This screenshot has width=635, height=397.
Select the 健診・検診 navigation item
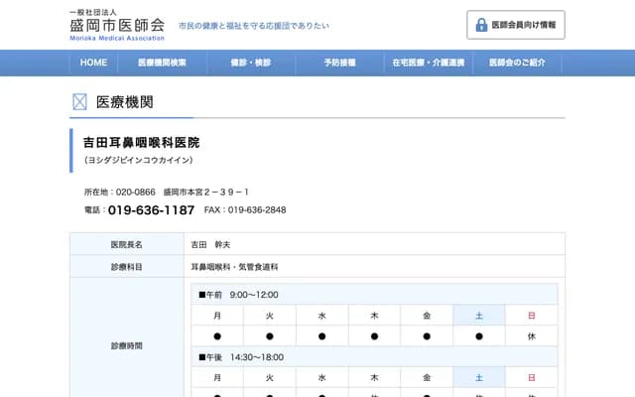[243, 63]
